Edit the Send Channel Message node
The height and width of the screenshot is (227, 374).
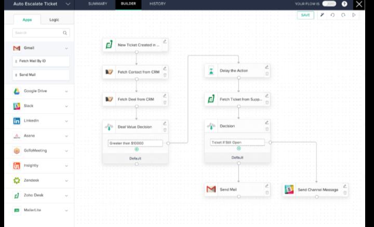(x=344, y=186)
